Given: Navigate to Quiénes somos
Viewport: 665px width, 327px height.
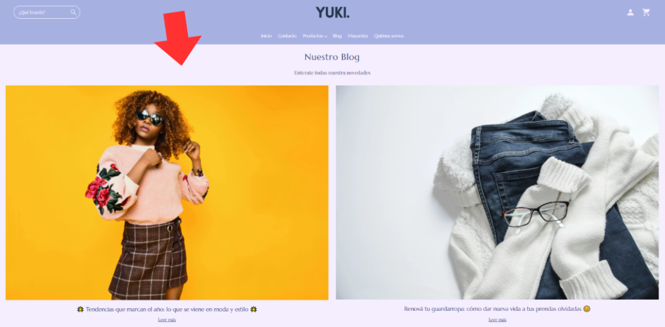Looking at the screenshot, I should [389, 36].
